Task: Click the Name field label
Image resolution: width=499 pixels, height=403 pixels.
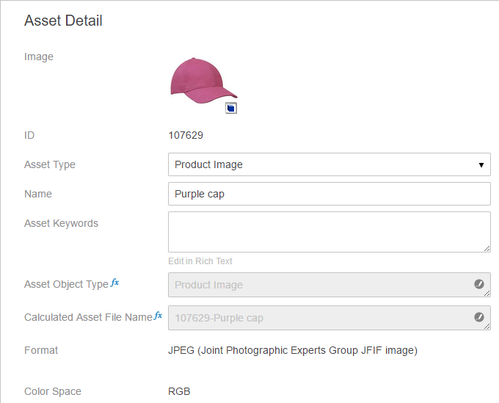Action: tap(38, 194)
